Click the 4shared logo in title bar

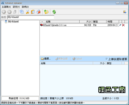3,3
